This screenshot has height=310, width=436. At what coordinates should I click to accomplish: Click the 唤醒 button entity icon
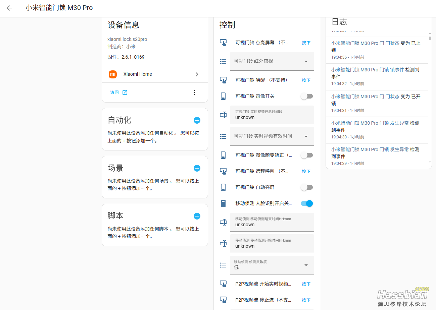pos(223,80)
